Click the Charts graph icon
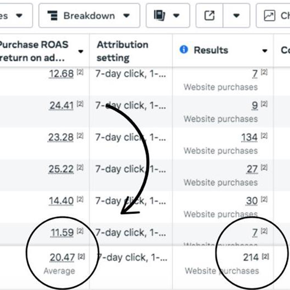This screenshot has height=290, width=290. (x=269, y=16)
